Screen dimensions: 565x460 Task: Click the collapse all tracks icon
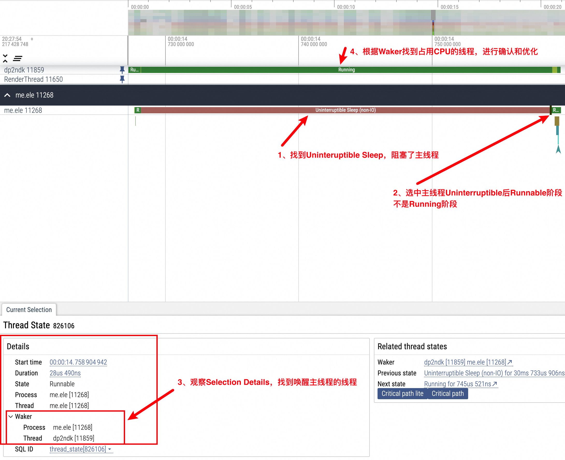[5, 58]
